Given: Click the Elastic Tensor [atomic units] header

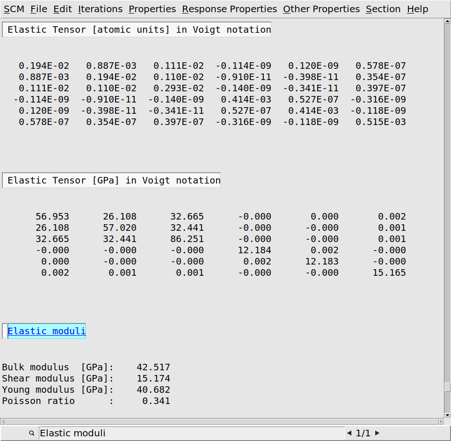Looking at the screenshot, I should tap(139, 29).
